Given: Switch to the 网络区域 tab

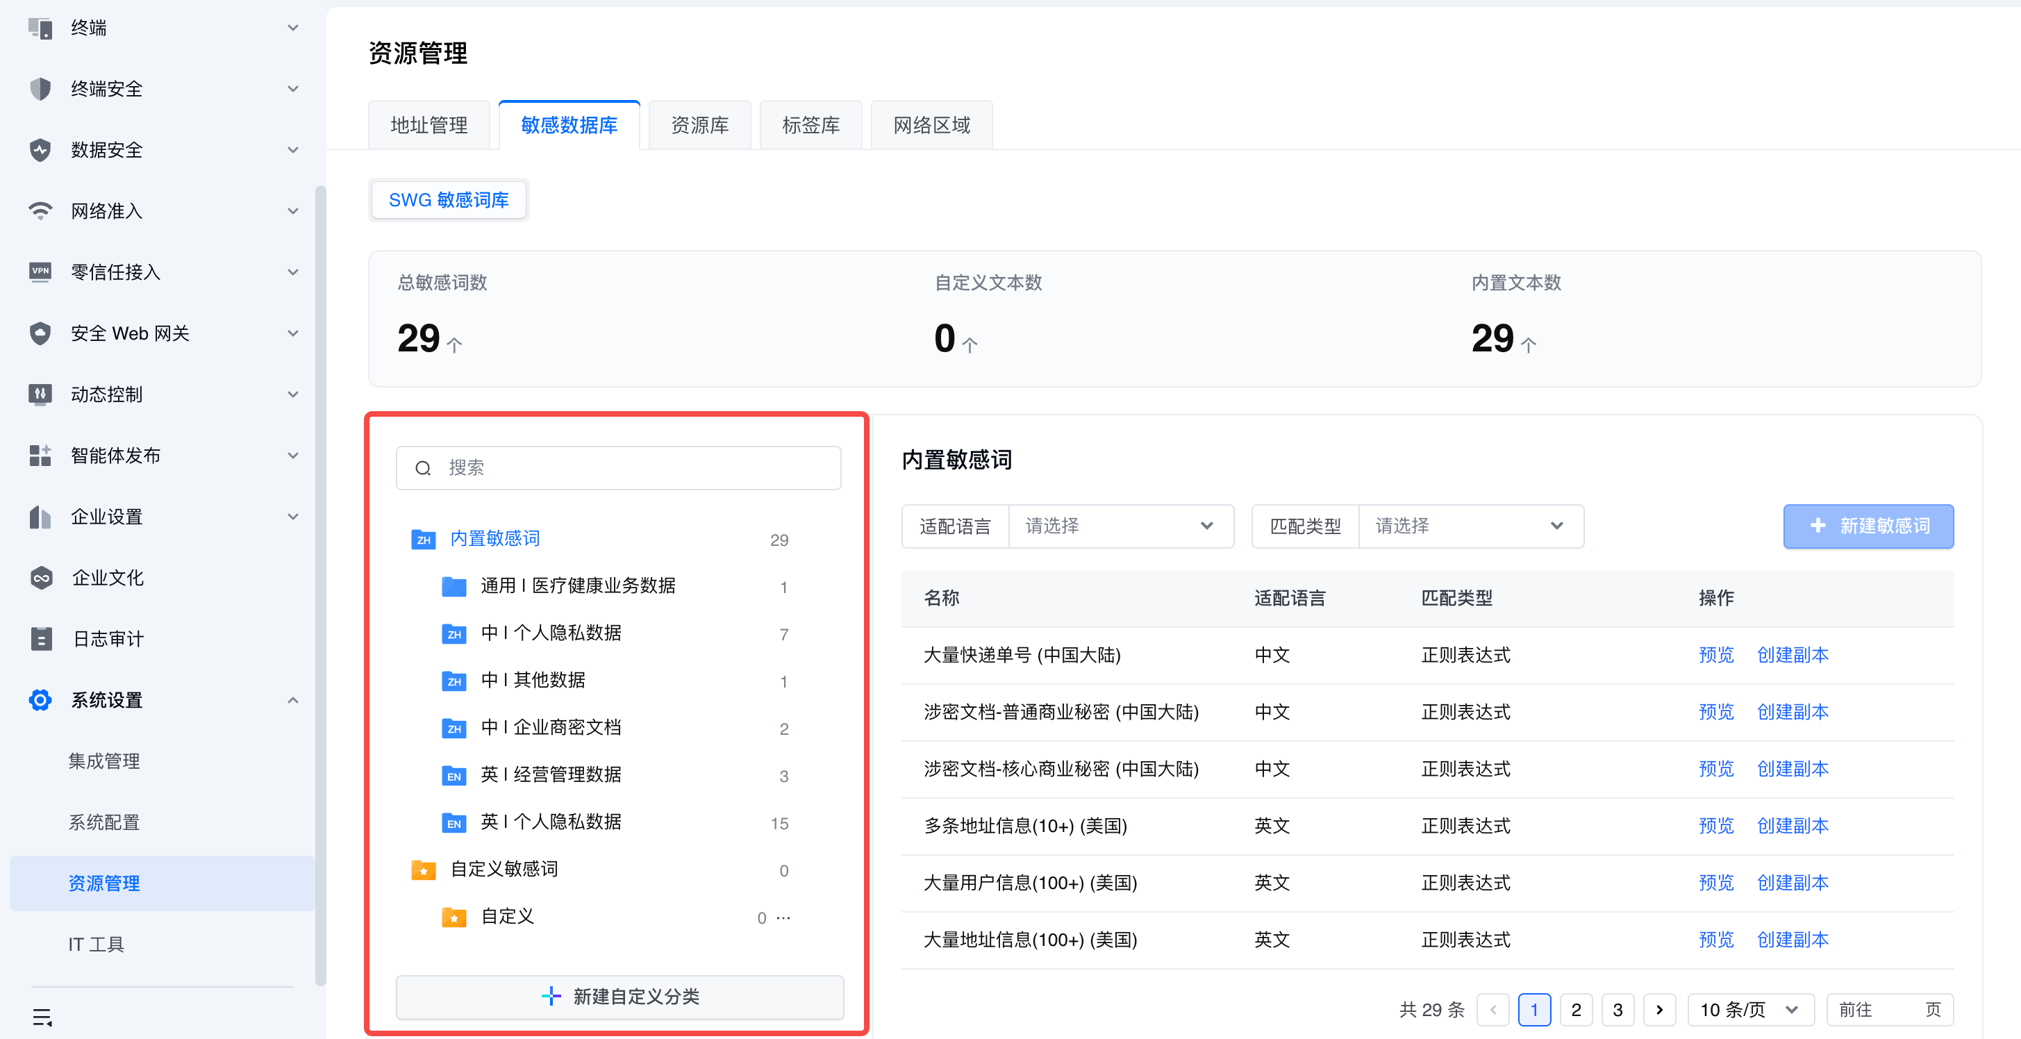Looking at the screenshot, I should click(931, 126).
